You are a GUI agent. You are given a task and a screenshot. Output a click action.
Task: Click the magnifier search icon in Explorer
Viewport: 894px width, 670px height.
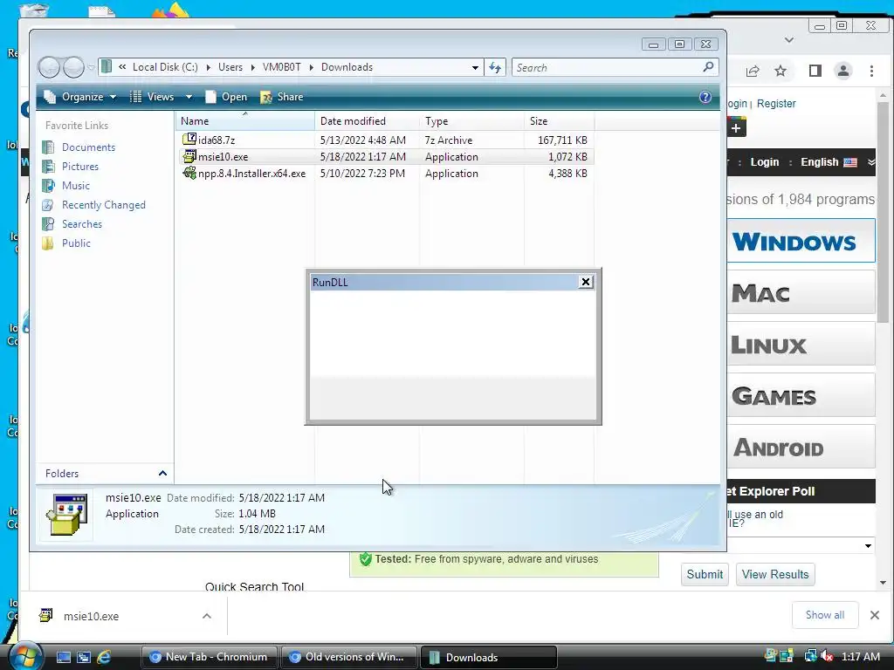tap(708, 67)
